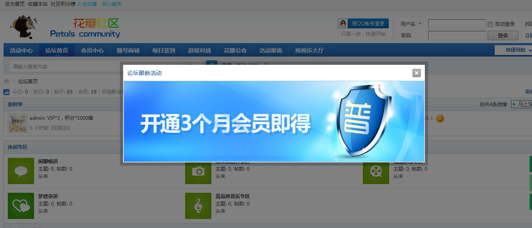Click the forum statistics chart icon
Viewport: 532px width, 228px height.
click(x=7, y=92)
